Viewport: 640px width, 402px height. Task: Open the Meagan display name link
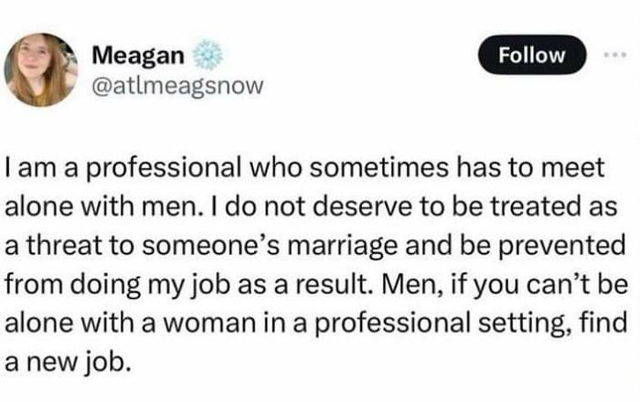click(x=139, y=57)
